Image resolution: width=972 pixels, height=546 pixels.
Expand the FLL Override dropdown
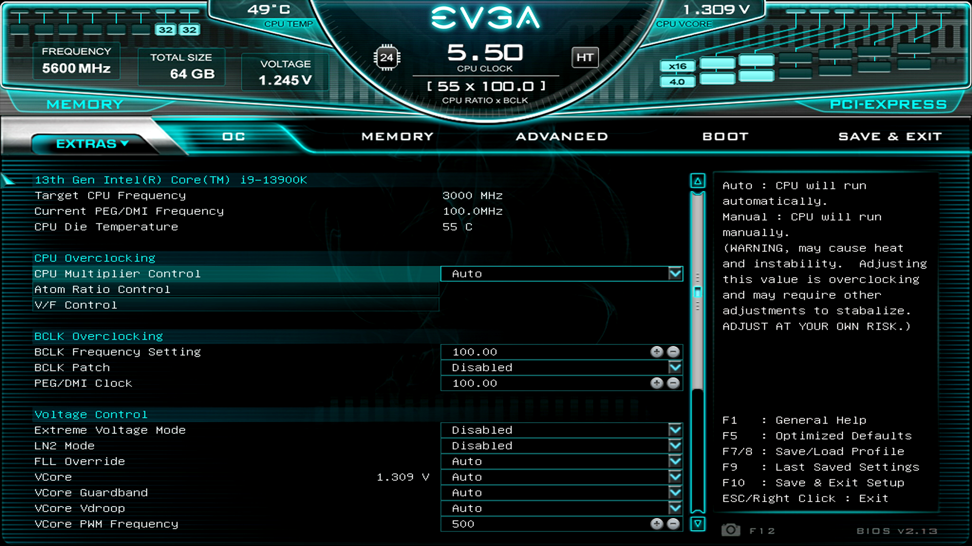pyautogui.click(x=675, y=461)
